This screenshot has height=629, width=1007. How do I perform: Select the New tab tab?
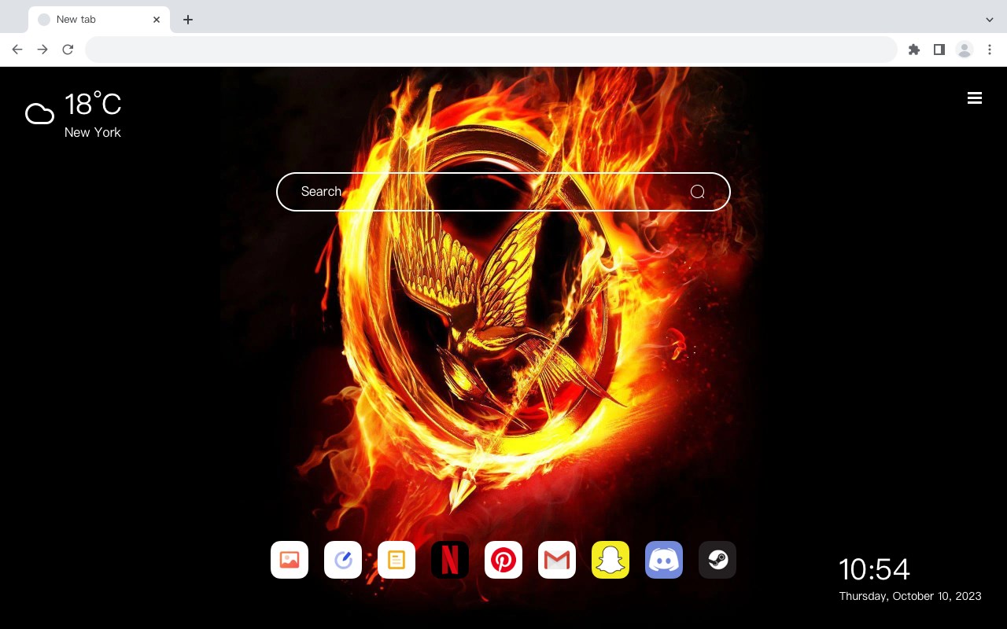point(99,20)
